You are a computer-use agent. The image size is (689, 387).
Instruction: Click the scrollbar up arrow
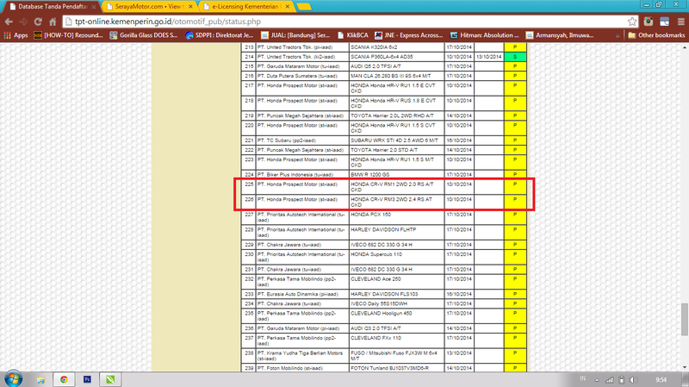tap(685, 47)
